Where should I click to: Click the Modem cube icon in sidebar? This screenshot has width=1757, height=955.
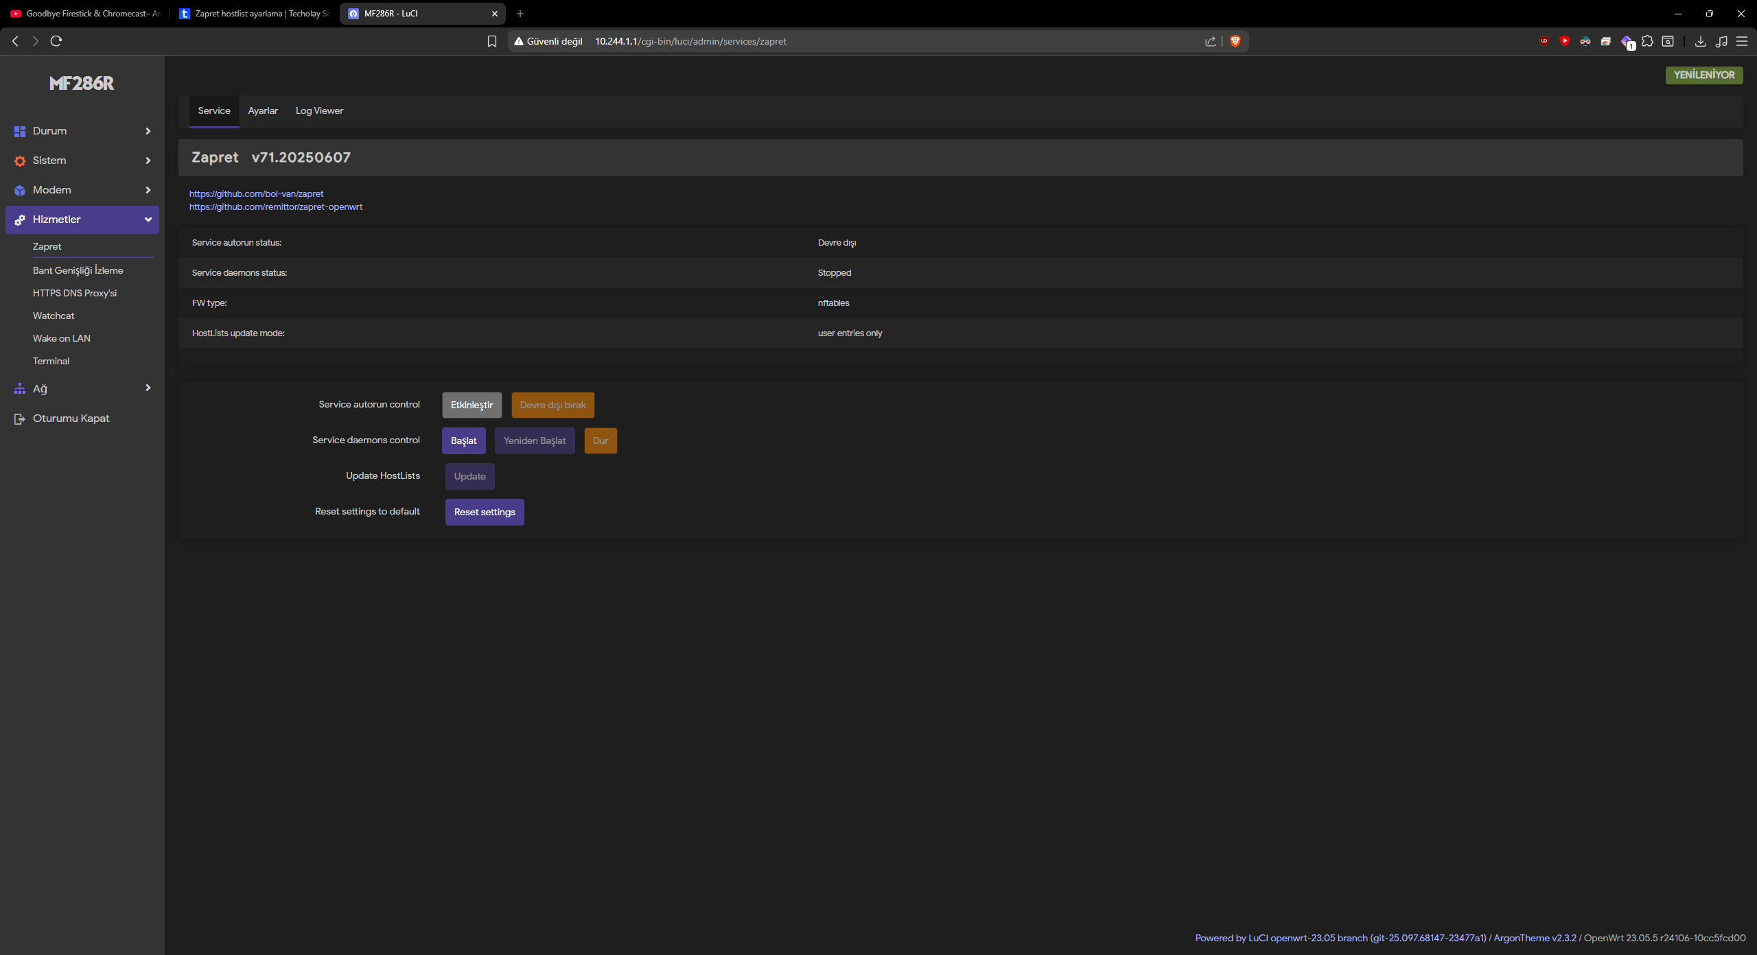pyautogui.click(x=19, y=190)
